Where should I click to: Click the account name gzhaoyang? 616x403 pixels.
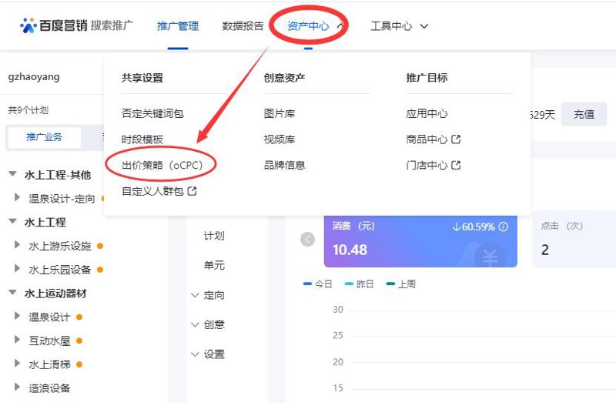(34, 76)
